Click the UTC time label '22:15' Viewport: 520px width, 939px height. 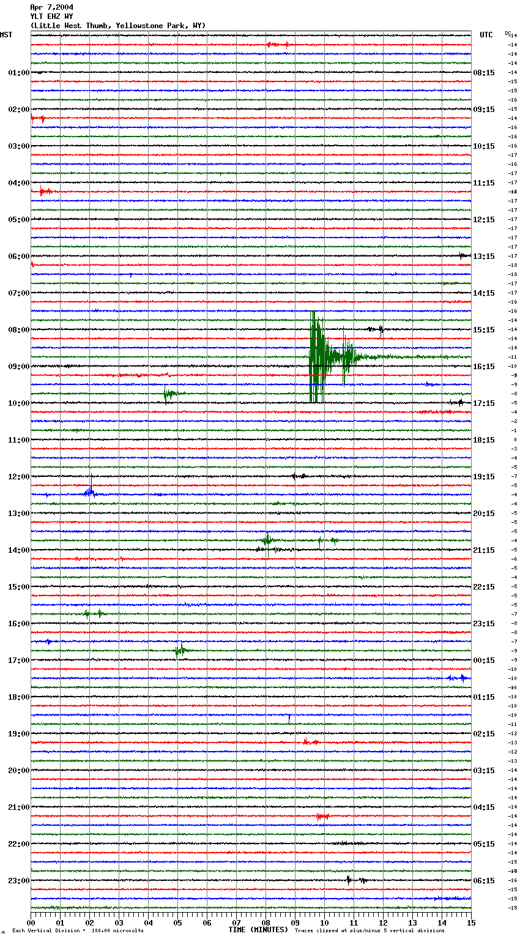(x=484, y=587)
